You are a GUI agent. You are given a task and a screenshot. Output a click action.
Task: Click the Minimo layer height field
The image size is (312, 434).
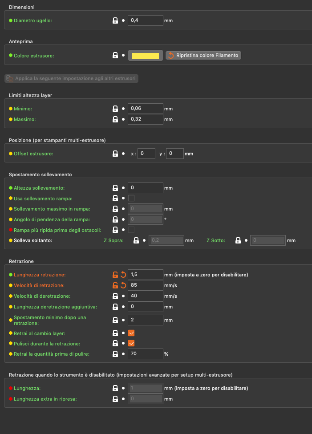tap(145, 109)
